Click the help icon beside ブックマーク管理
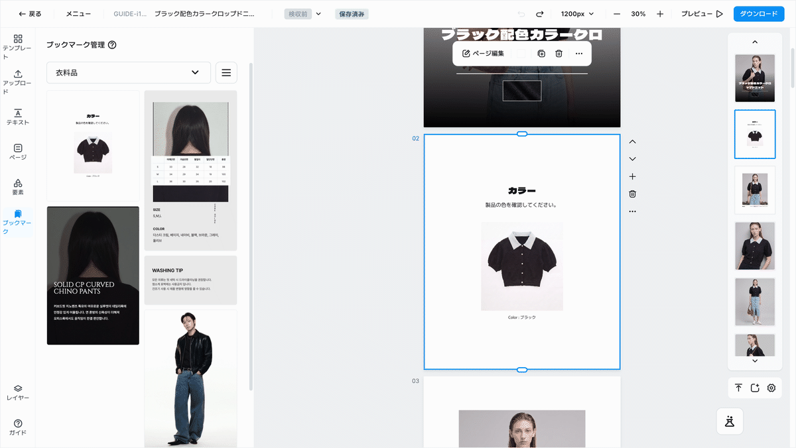This screenshot has width=796, height=448. point(112,45)
